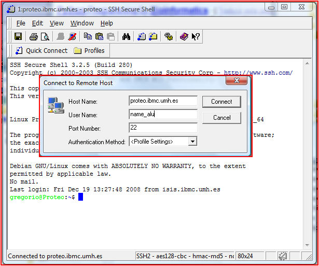Screen dimensions: 319x266
Task: Click the SSH2 - aes128-cbc status entry
Action: point(185,256)
